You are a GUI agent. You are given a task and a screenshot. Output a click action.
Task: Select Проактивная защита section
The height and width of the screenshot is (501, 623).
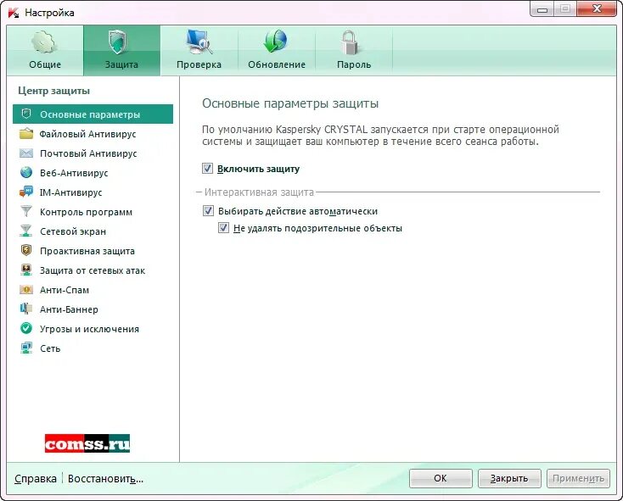click(93, 250)
